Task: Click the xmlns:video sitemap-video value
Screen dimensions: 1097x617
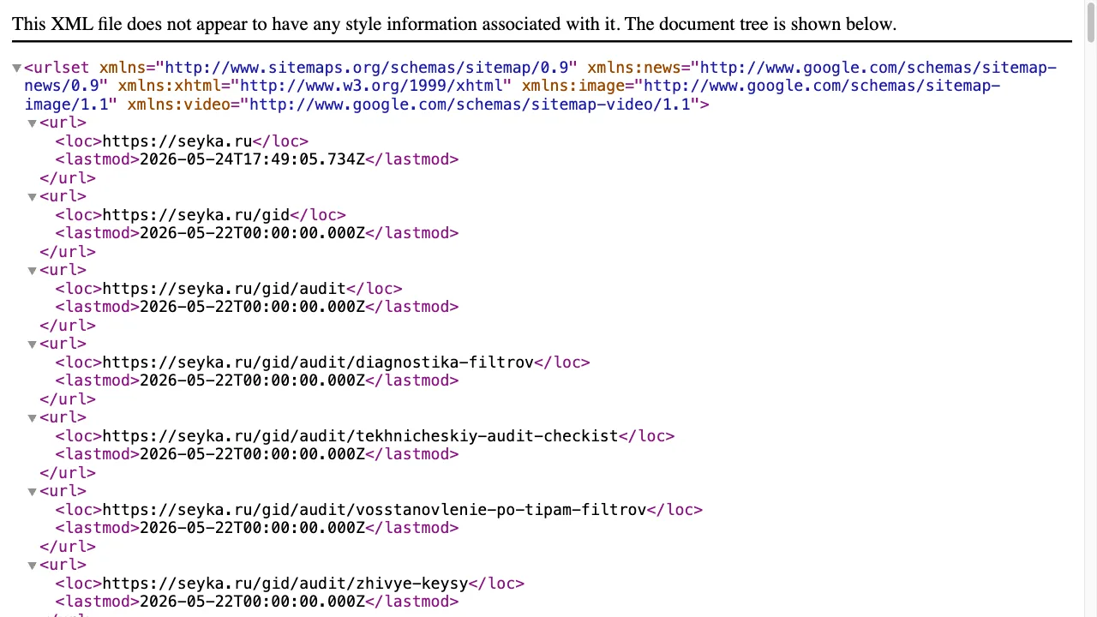Action: [x=470, y=105]
